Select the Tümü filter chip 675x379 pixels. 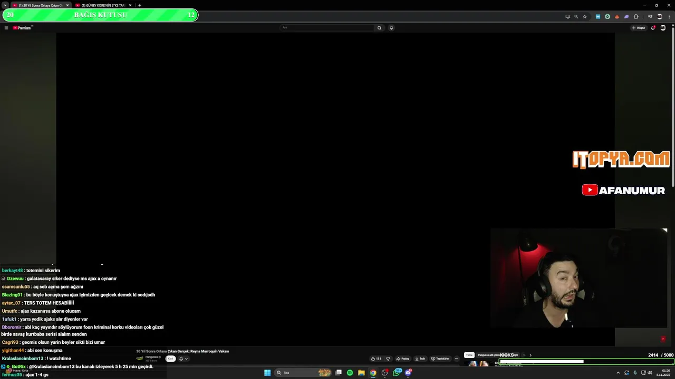pyautogui.click(x=469, y=355)
